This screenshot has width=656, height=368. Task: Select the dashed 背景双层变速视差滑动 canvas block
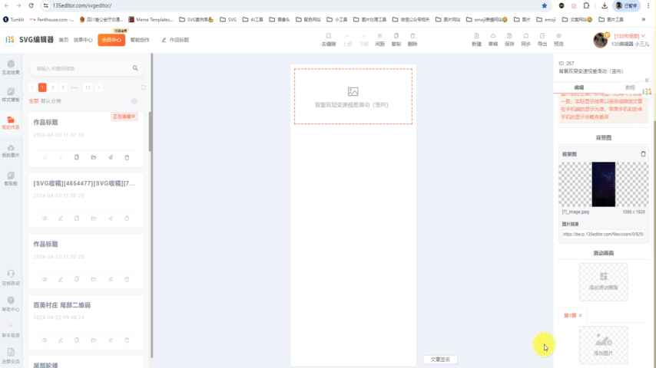pyautogui.click(x=353, y=97)
